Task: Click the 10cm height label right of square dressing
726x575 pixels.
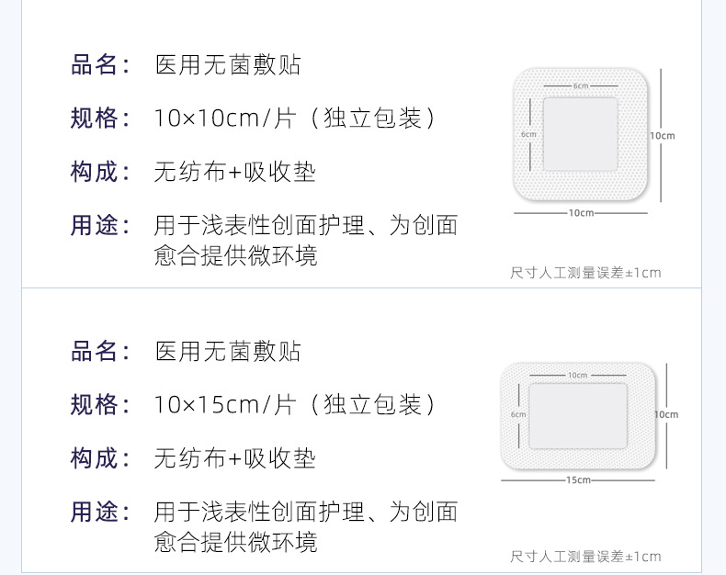Action: (663, 135)
